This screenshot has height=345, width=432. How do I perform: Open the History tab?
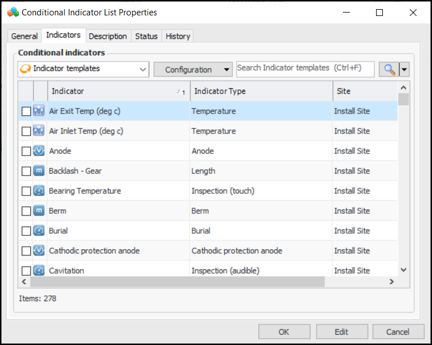[177, 36]
